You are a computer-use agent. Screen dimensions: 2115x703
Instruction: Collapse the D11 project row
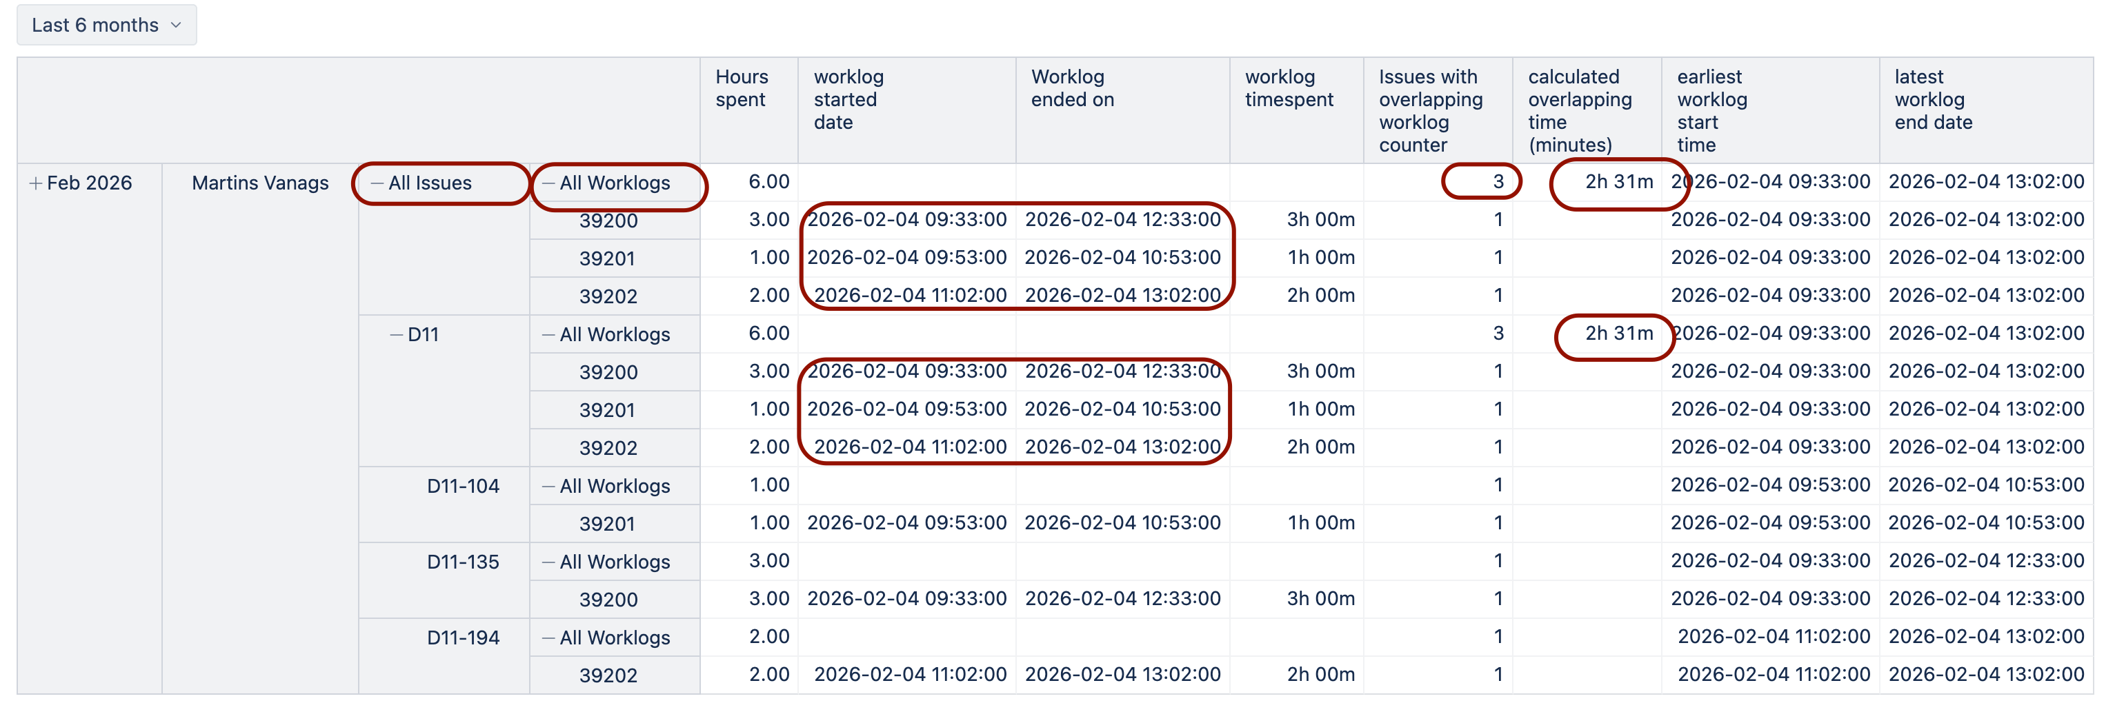[397, 335]
